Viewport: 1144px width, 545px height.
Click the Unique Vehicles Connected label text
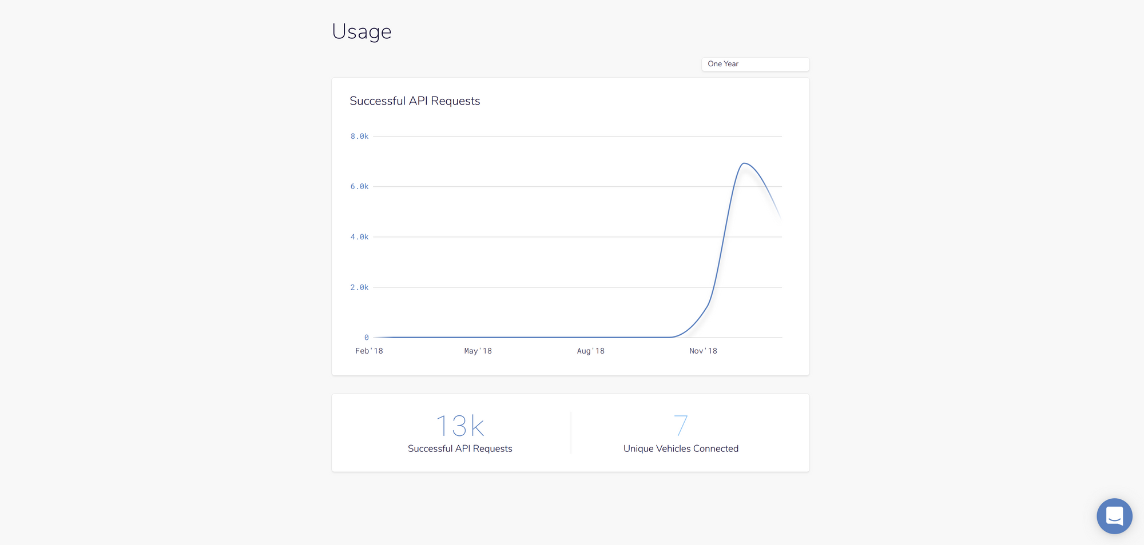[681, 448]
